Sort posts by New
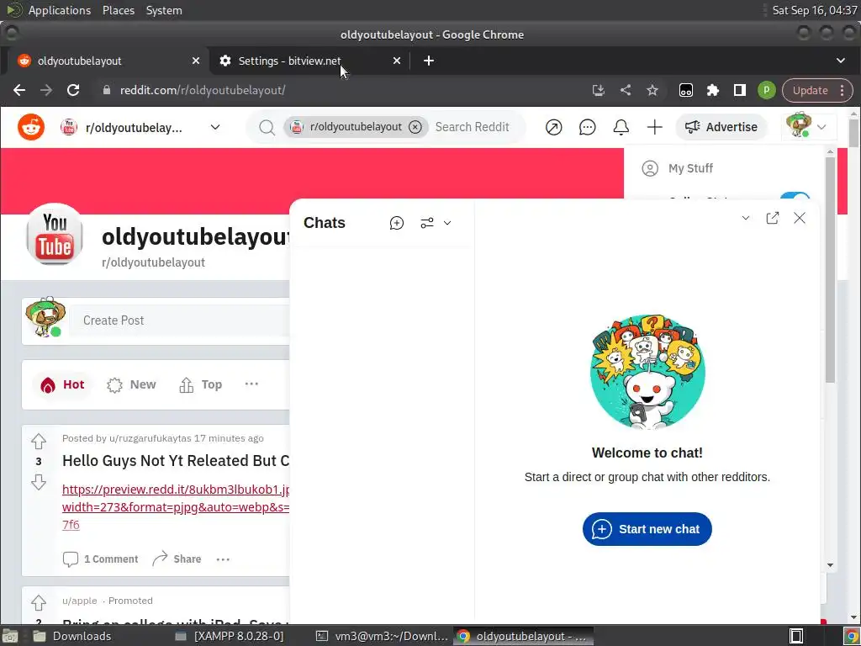The width and height of the screenshot is (861, 646). [131, 384]
